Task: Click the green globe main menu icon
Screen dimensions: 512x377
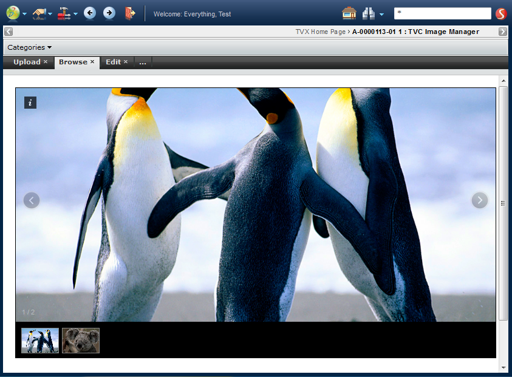Action: [13, 13]
